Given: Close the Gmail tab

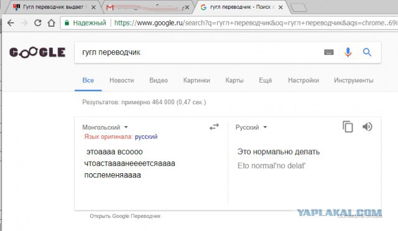Looking at the screenshot, I should click(187, 7).
